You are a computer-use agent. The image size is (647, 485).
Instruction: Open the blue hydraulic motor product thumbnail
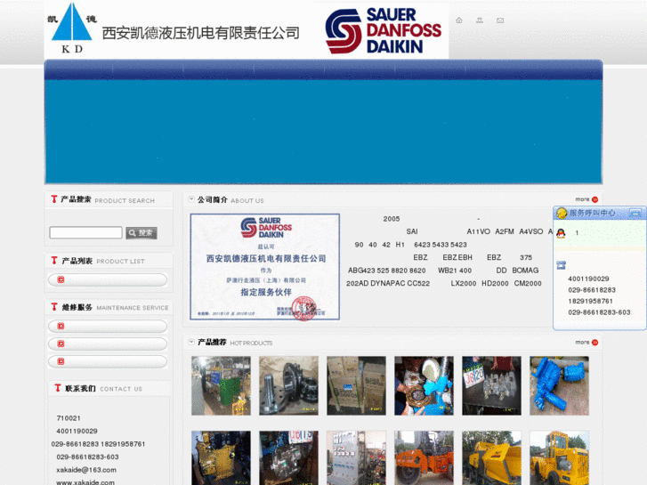coord(560,385)
